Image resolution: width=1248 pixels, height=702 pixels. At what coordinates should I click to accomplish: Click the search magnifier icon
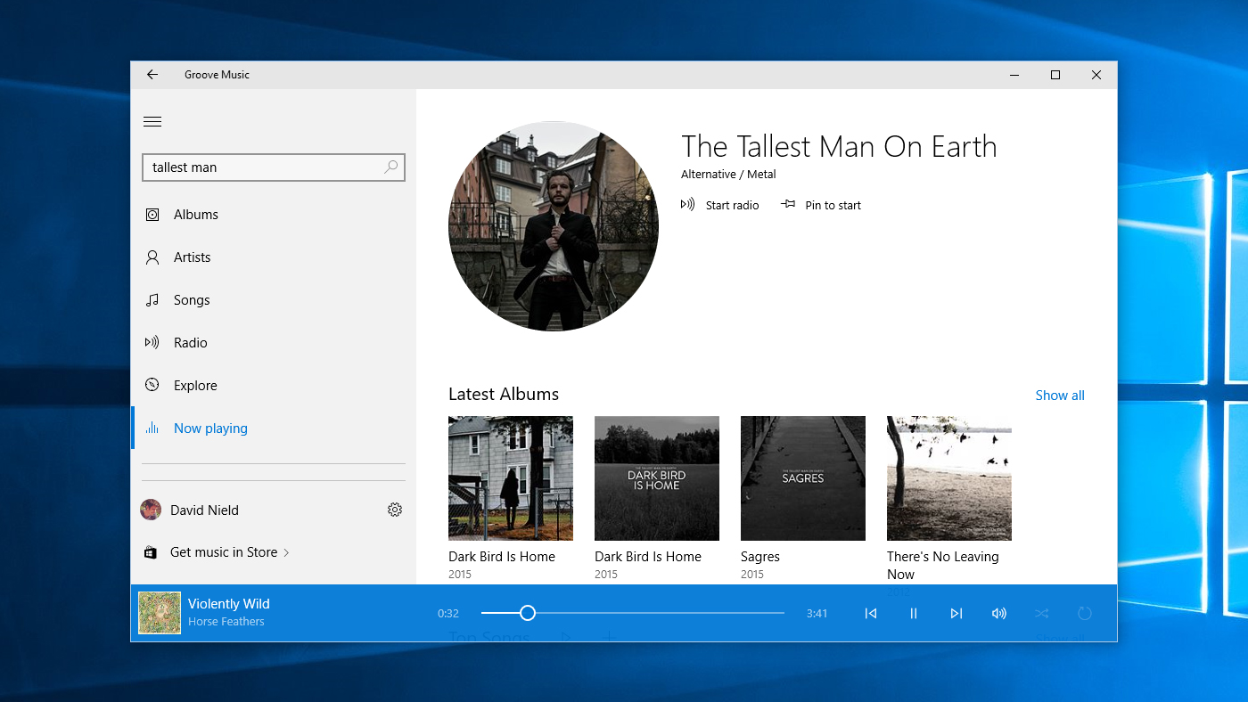tap(390, 167)
